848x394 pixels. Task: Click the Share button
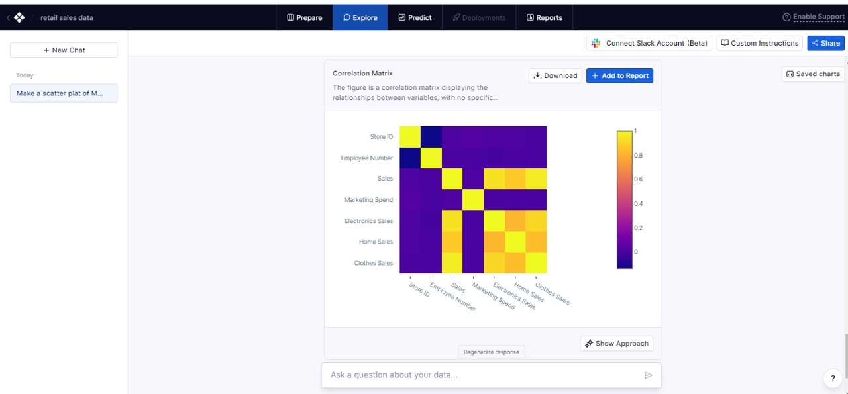[x=825, y=43]
